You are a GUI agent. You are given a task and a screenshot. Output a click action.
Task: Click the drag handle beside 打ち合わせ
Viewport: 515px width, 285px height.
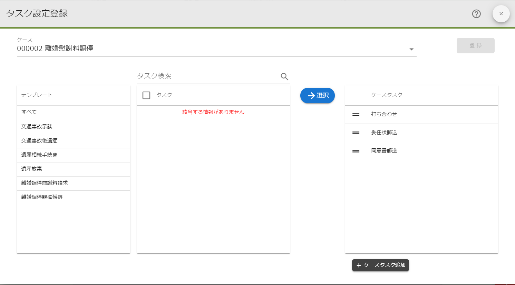(x=356, y=114)
